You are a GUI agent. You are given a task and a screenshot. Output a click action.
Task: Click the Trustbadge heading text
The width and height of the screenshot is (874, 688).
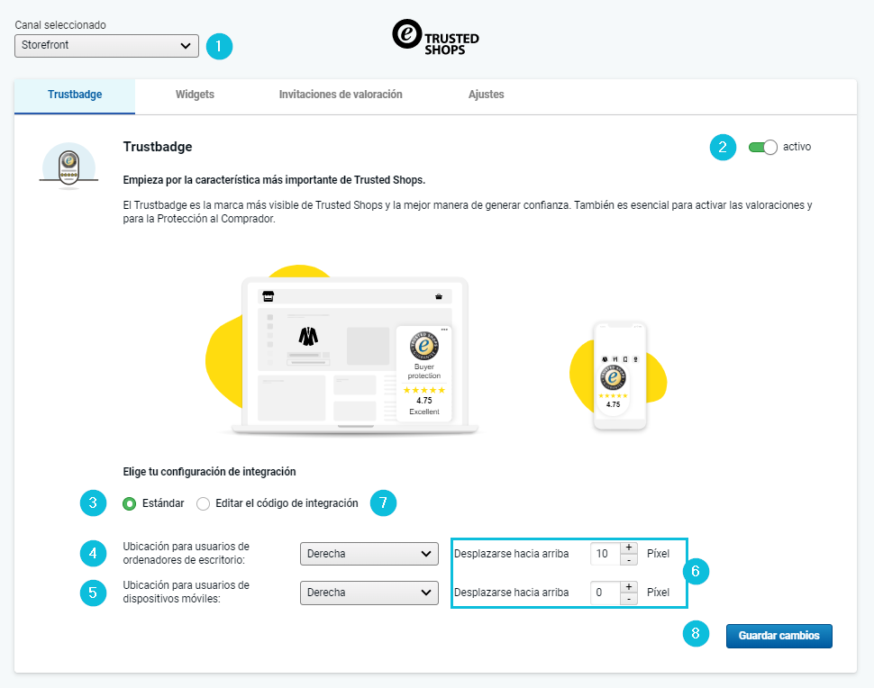[158, 147]
